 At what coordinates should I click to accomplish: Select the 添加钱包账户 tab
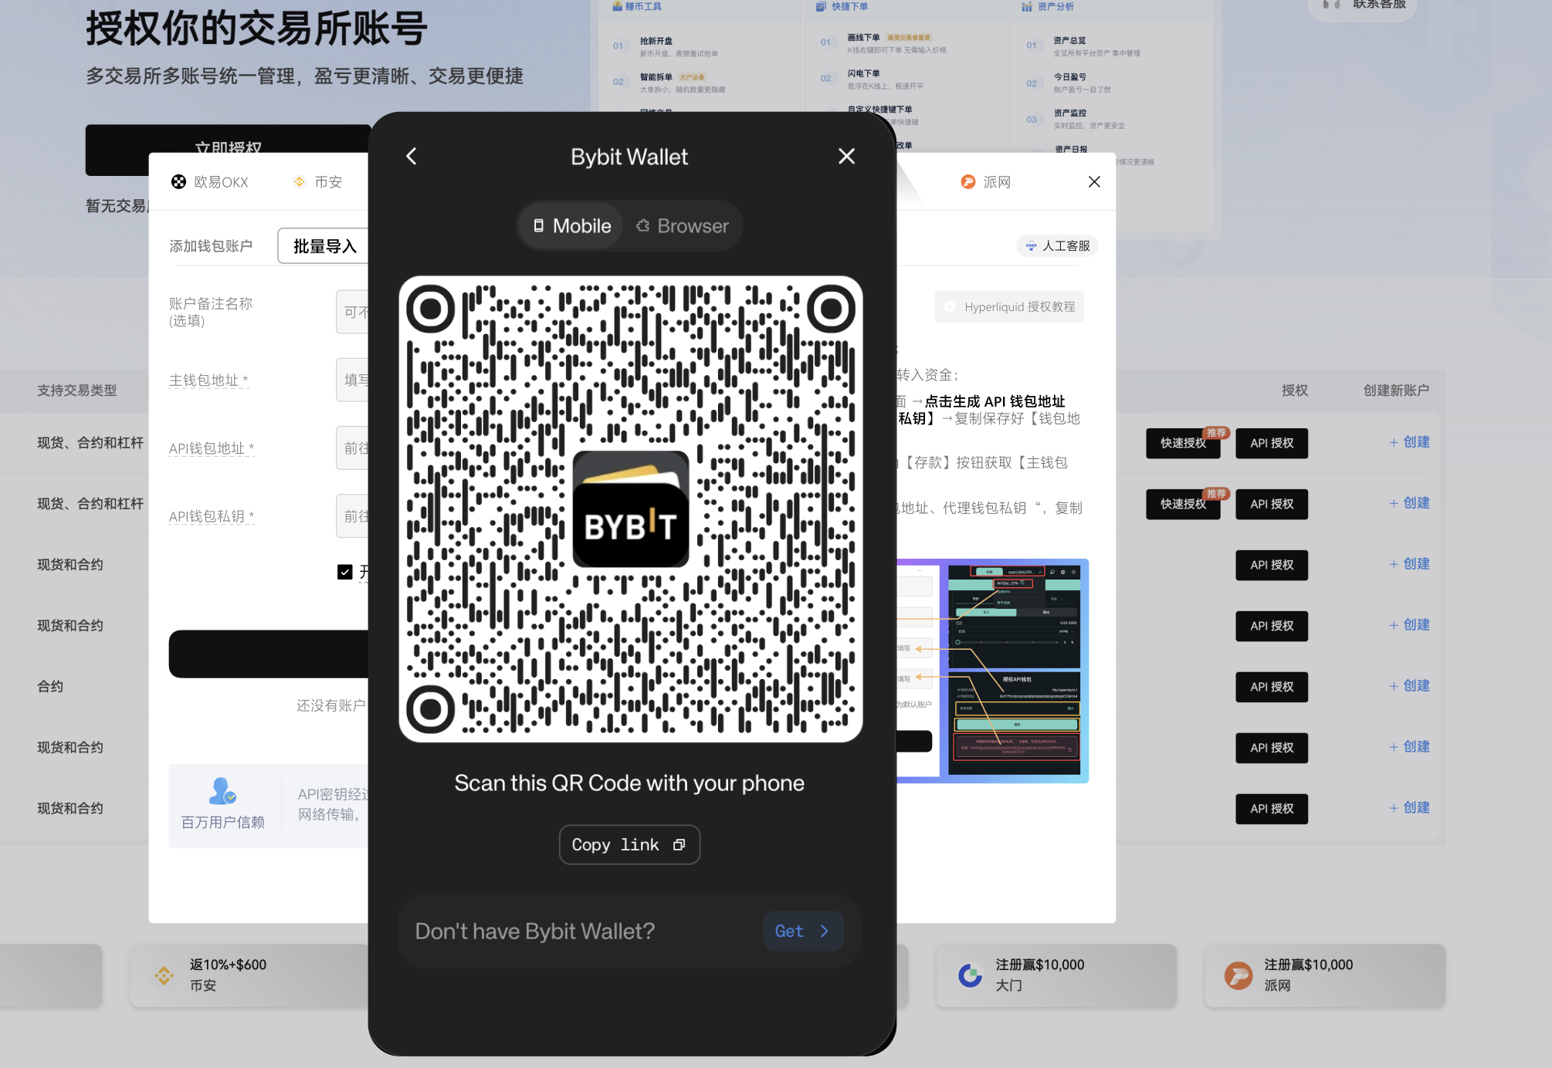[211, 246]
